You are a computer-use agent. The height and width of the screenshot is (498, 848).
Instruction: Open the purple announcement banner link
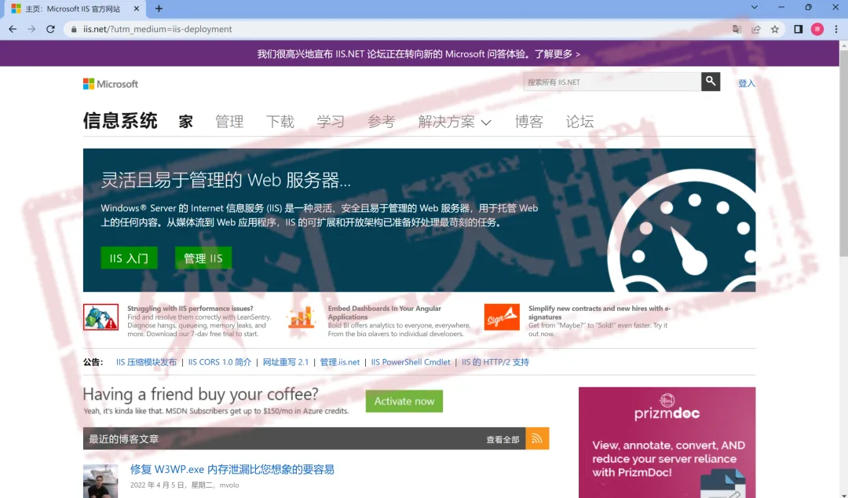(419, 54)
